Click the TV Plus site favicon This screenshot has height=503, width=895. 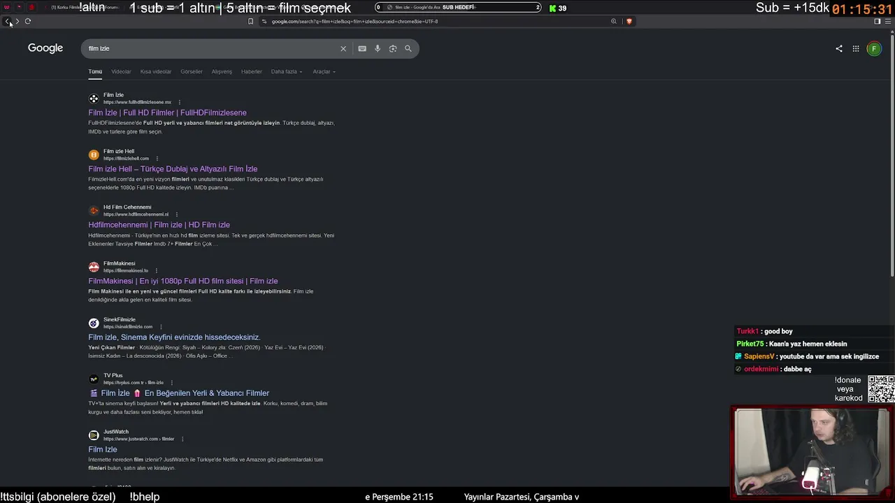(x=94, y=379)
